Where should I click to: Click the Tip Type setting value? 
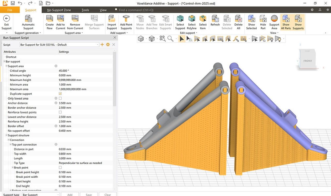pos(80,163)
